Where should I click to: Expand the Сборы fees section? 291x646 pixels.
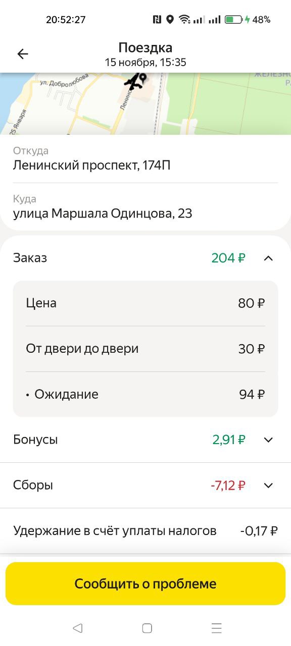(x=269, y=485)
